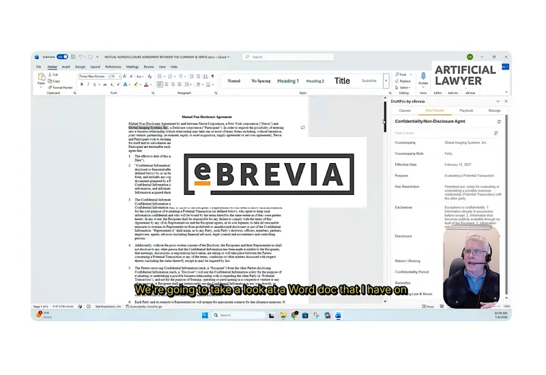Click the Undo arrow in title bar
This screenshot has height=375, width=546.
(81, 57)
